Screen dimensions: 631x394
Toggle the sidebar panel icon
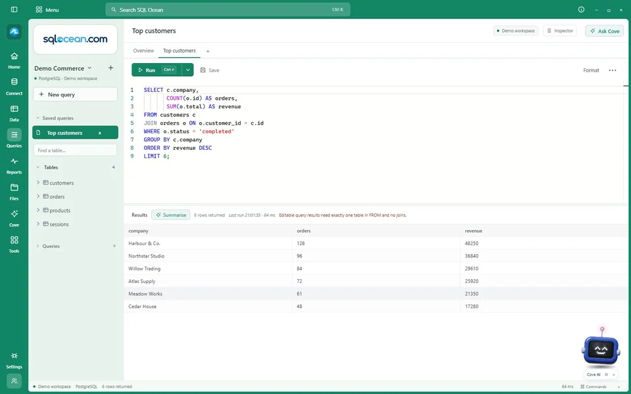coord(14,10)
